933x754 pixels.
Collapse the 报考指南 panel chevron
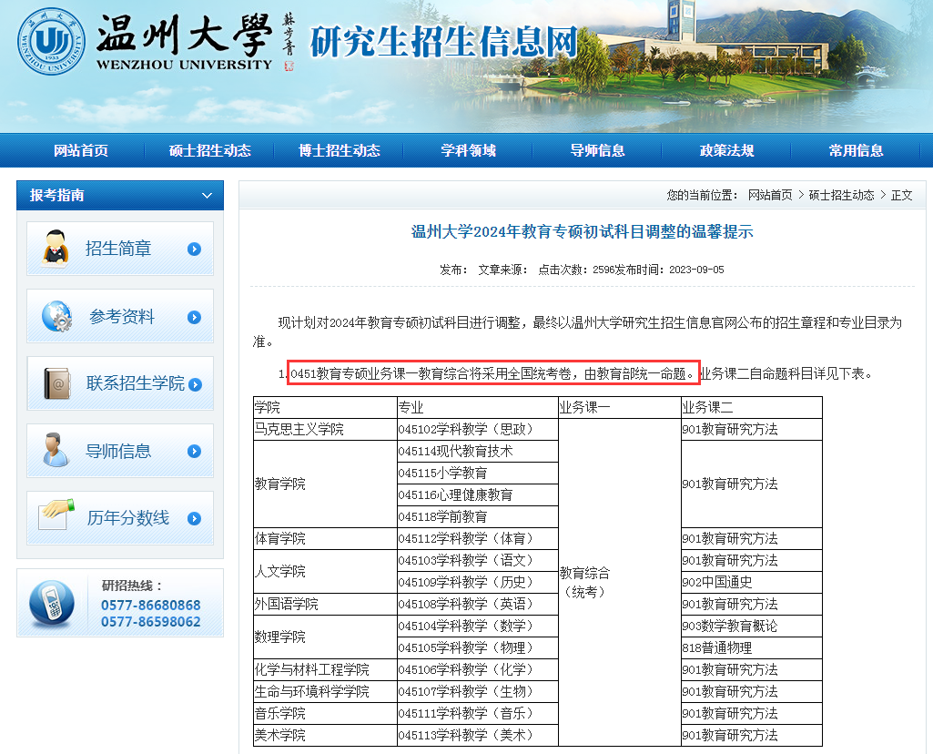207,195
